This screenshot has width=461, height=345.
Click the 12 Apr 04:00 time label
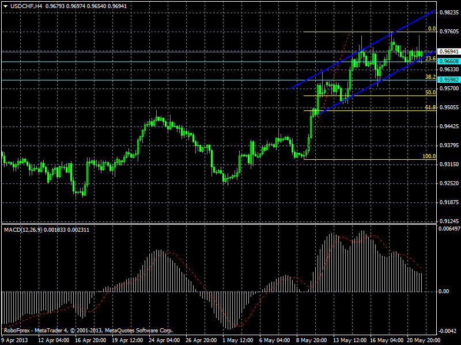(x=54, y=340)
